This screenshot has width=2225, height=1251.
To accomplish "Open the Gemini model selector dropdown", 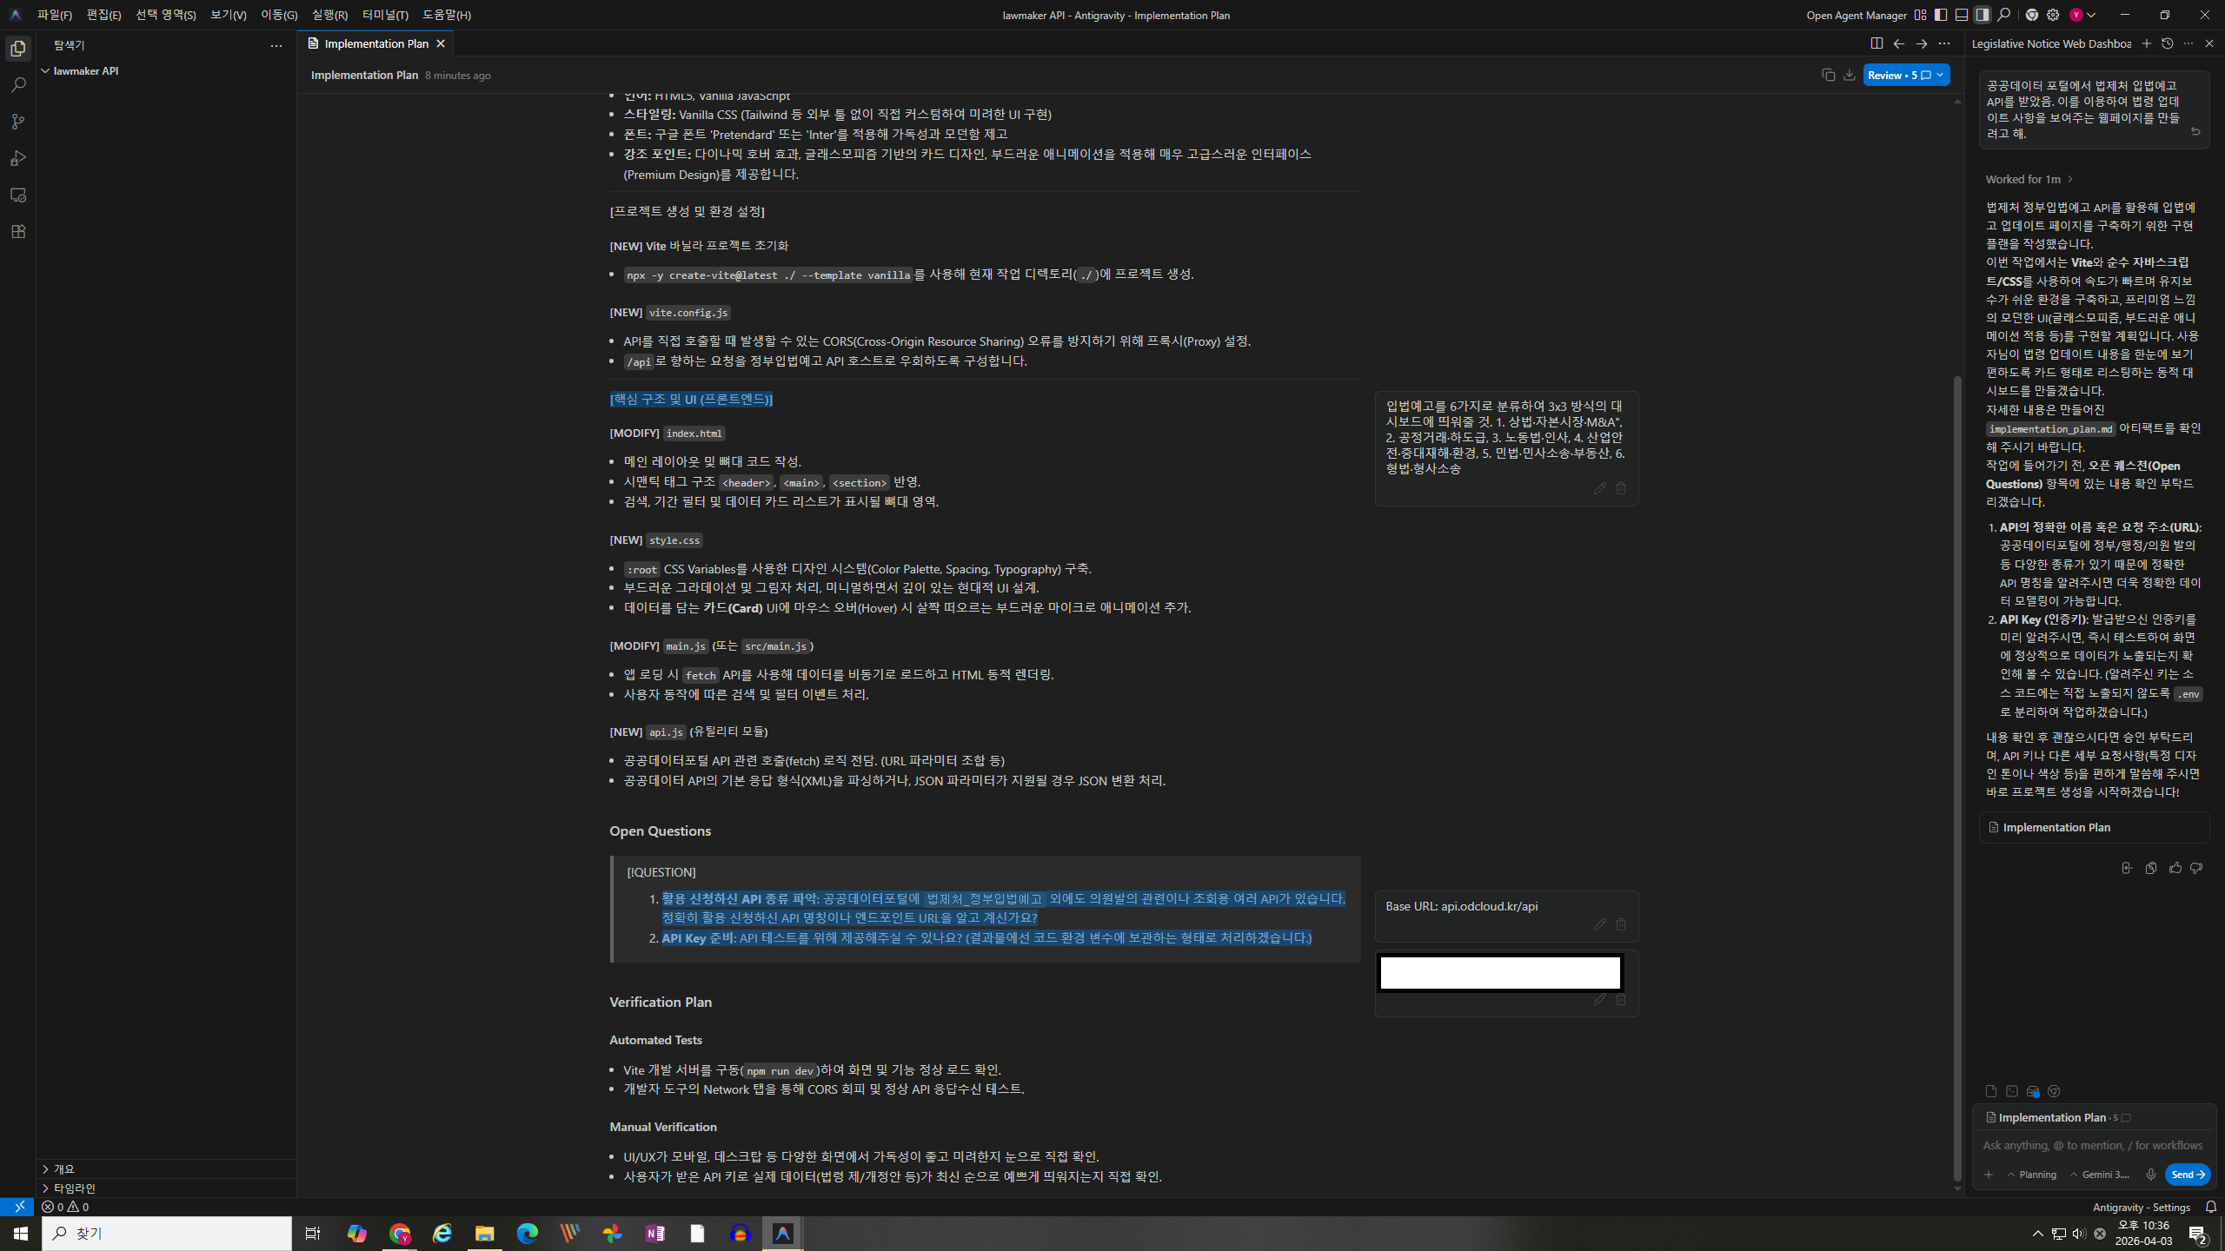I will 2100,1175.
